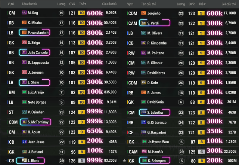Select highlighted player P. van Aanholt
Viewport: 239px width, 165px height.
[x=34, y=33]
